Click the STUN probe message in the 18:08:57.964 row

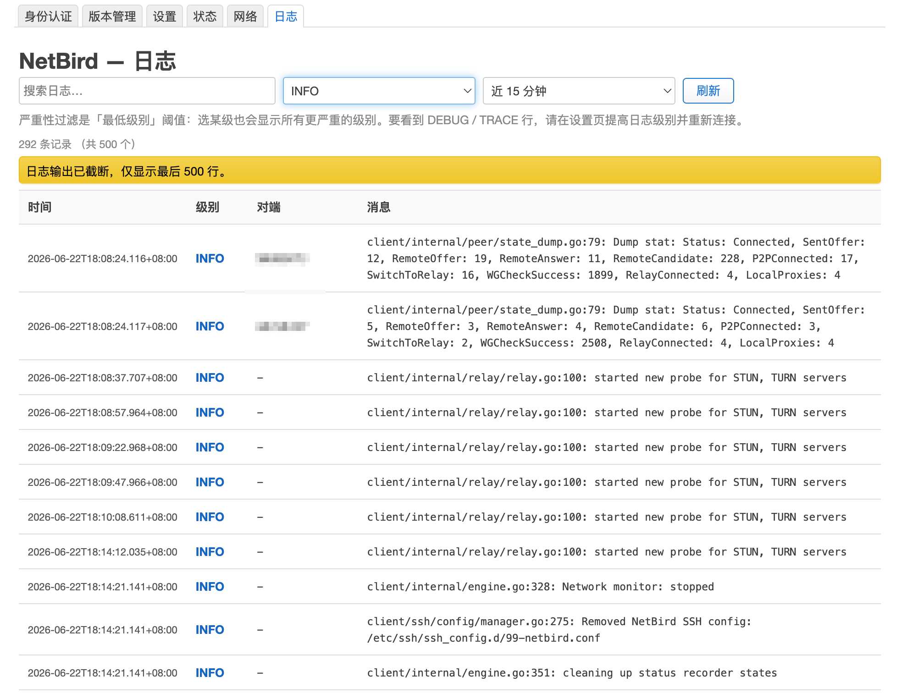[x=607, y=412]
